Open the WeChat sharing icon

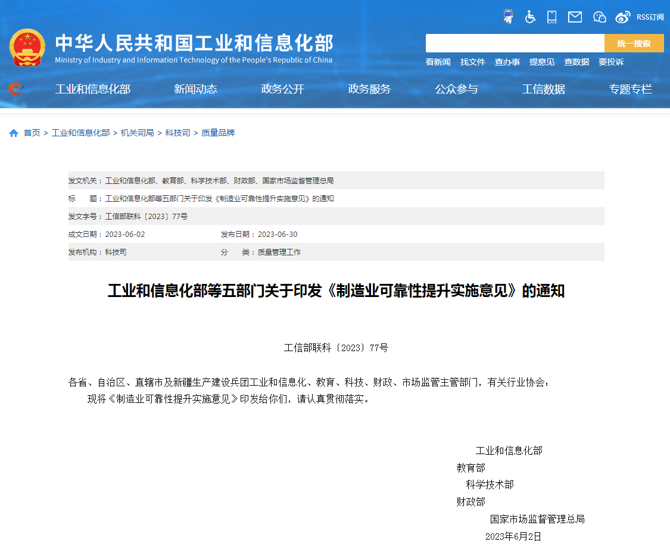click(x=599, y=17)
